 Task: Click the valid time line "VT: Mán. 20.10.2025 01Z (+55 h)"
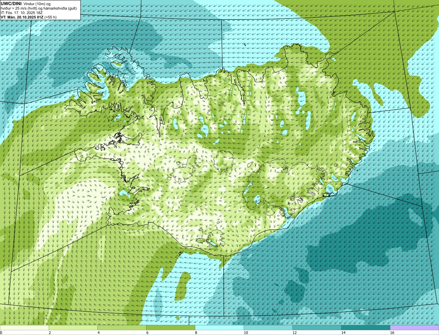click(x=28, y=17)
